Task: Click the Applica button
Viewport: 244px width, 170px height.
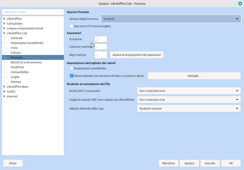Action: (x=190, y=163)
